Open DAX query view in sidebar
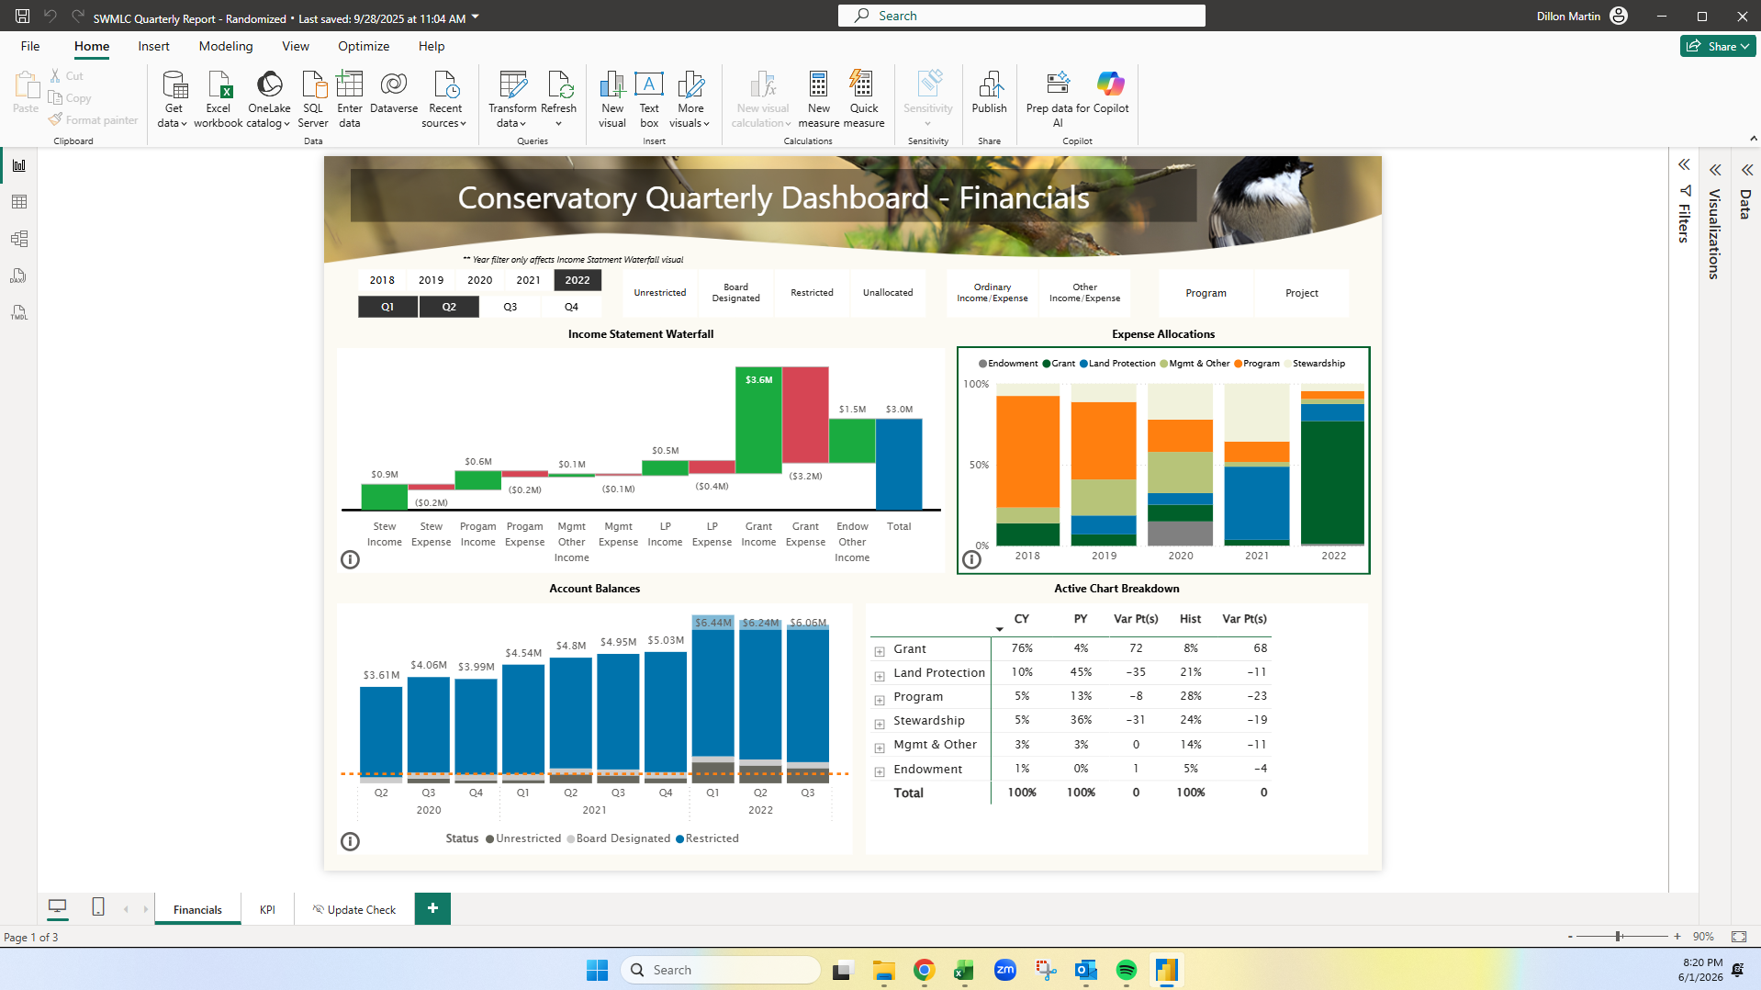Image resolution: width=1761 pixels, height=990 pixels. point(19,276)
